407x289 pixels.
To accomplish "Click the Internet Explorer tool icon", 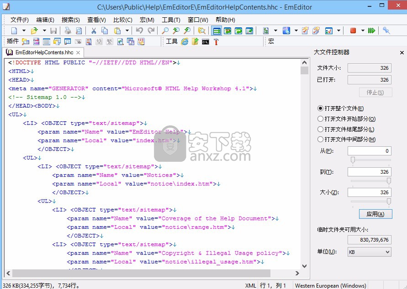I will [185, 41].
